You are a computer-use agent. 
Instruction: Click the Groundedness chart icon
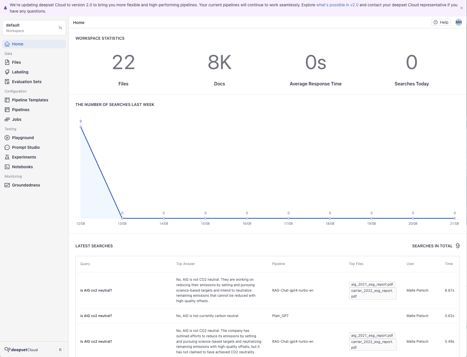(x=7, y=185)
